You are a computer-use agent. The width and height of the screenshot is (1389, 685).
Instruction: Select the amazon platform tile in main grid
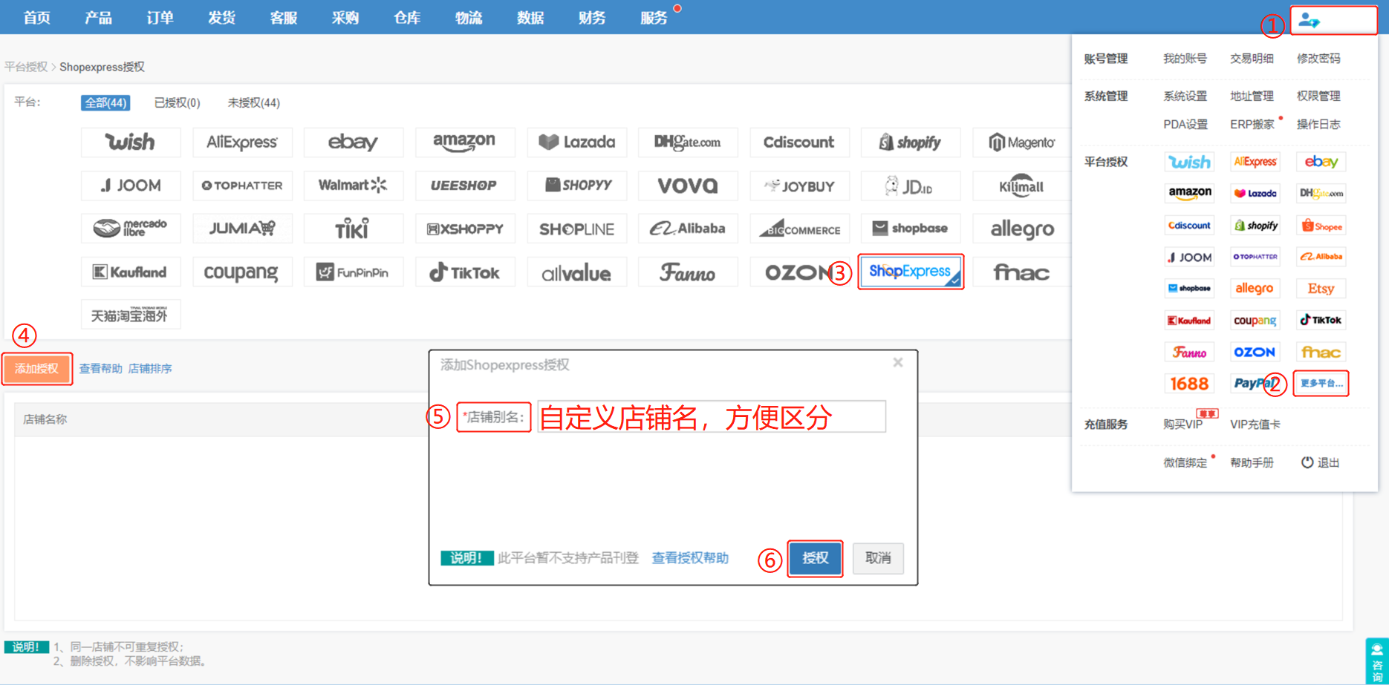(465, 142)
